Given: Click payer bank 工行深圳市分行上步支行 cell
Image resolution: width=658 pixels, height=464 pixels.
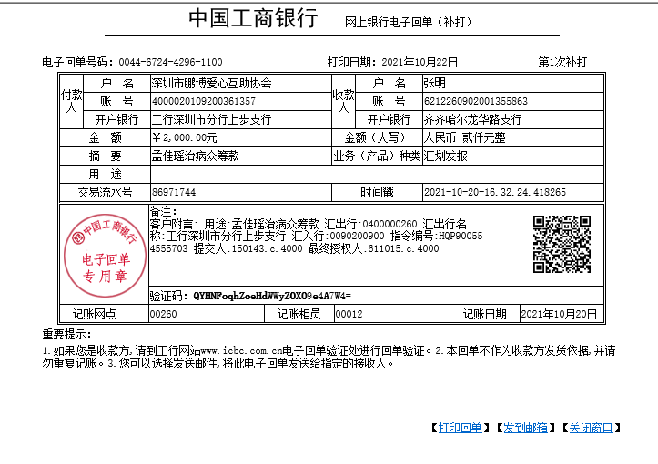Looking at the screenshot, I should tap(241, 119).
